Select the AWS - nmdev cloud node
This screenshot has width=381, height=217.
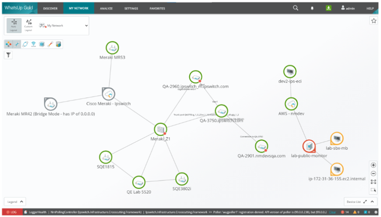291,104
